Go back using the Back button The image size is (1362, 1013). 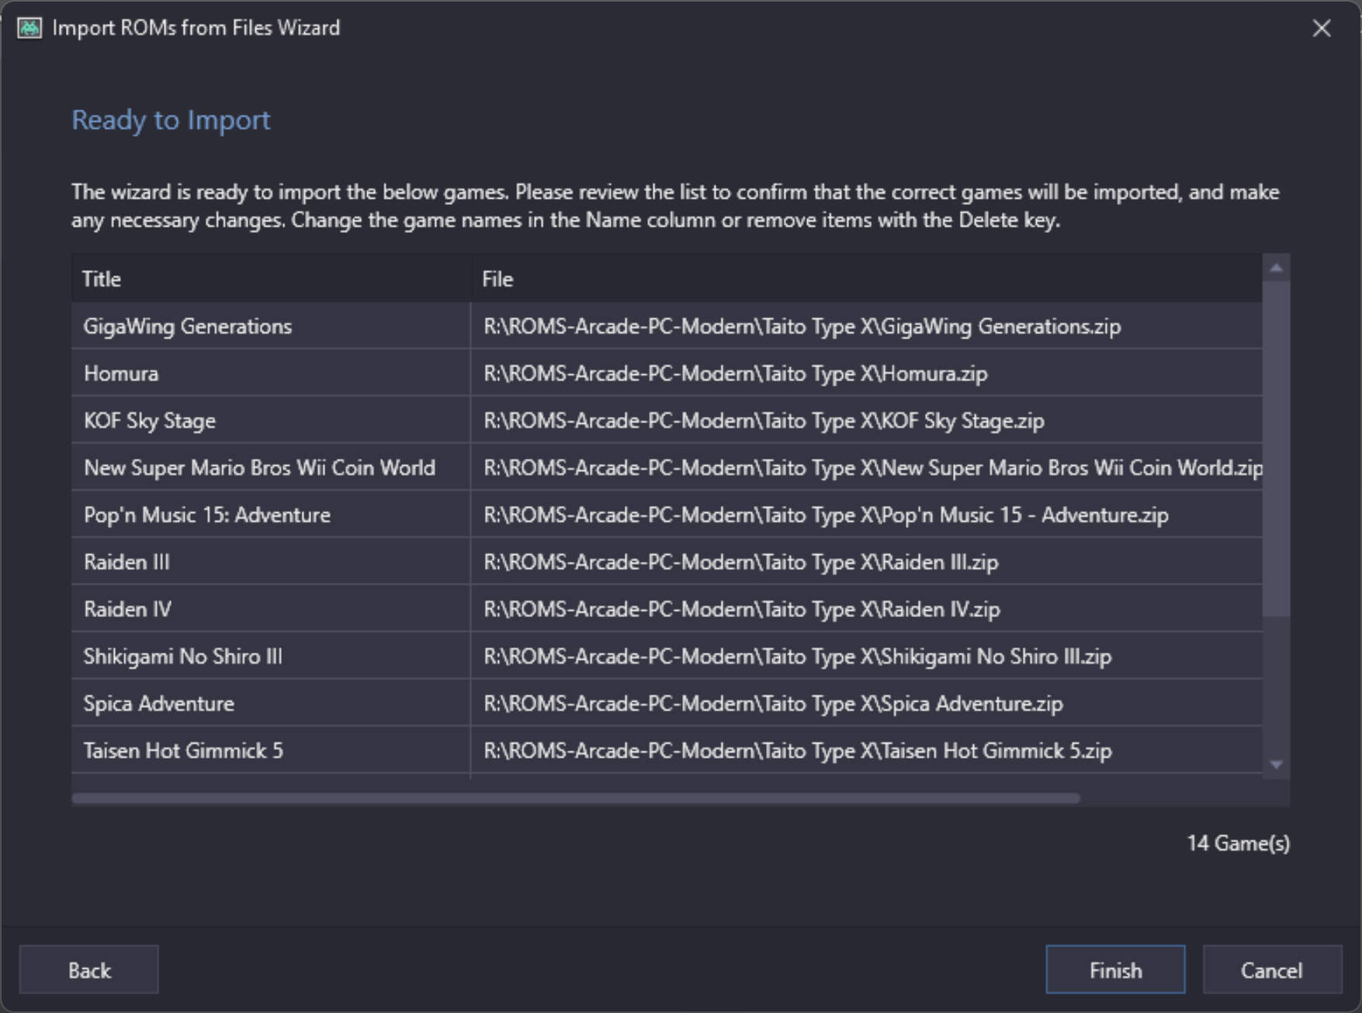point(89,970)
